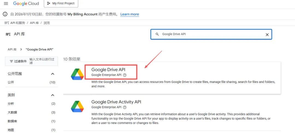The image size is (295, 133).
Task: Open the Learn more link
Action: pos(130,14)
